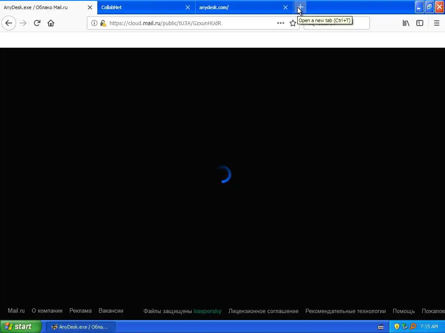The image size is (445, 333).
Task: Click the 7:15 AM clock
Action: click(429, 326)
